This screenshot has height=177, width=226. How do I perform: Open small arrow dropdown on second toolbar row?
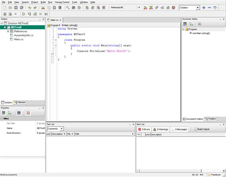tap(16, 14)
